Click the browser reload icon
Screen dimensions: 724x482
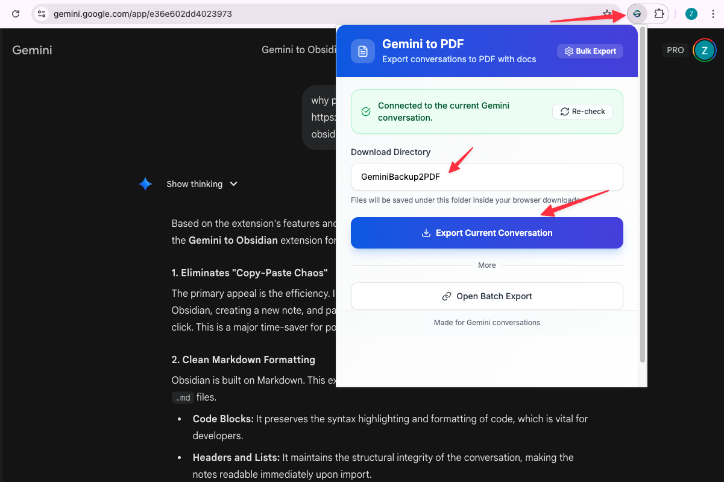(x=16, y=13)
